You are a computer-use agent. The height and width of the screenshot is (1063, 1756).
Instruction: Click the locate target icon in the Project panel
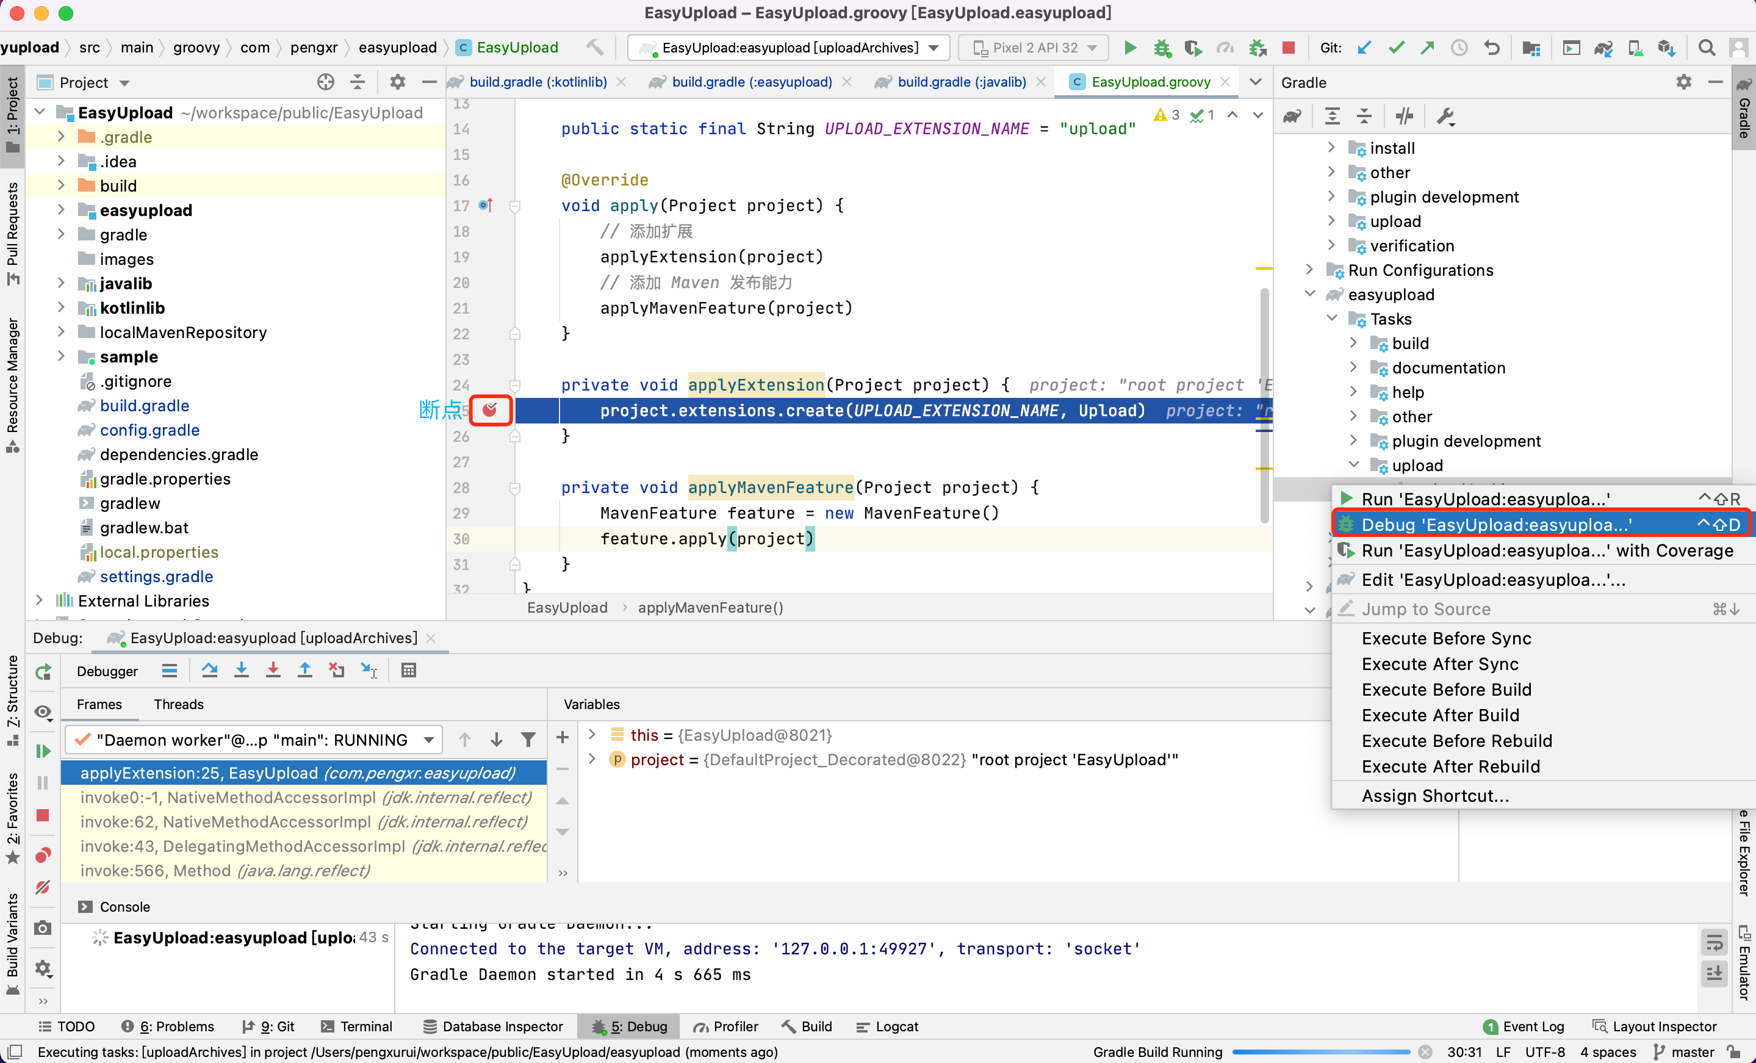(x=326, y=82)
